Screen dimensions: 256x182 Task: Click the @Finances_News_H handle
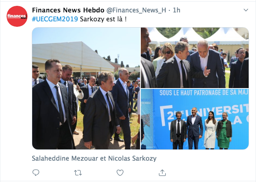coord(136,10)
